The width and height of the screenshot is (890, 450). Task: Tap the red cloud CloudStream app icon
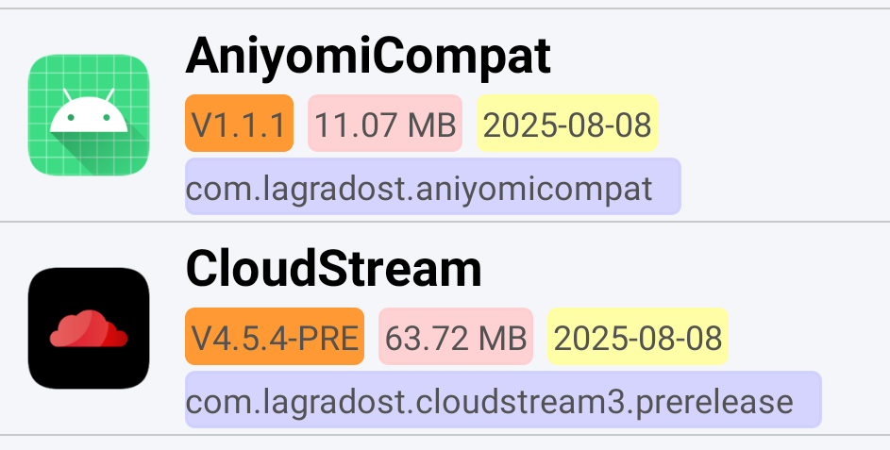coord(89,328)
